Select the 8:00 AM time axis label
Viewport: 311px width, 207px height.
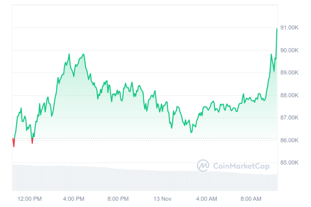[x=251, y=199]
